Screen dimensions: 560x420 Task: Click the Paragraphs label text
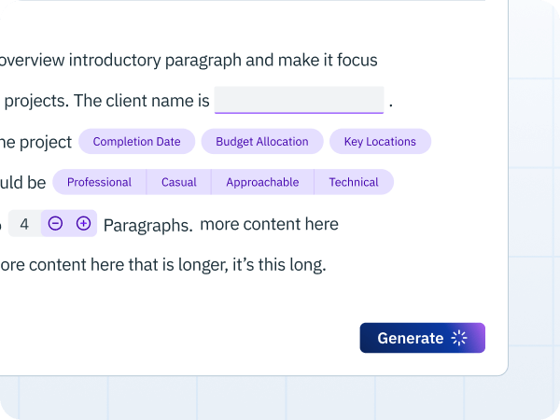tap(147, 225)
